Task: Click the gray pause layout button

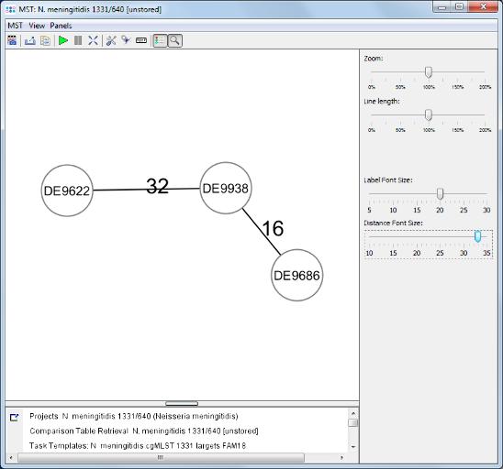Action: [78, 40]
